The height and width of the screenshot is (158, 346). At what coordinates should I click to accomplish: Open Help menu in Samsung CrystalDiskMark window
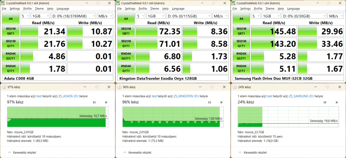point(281,9)
